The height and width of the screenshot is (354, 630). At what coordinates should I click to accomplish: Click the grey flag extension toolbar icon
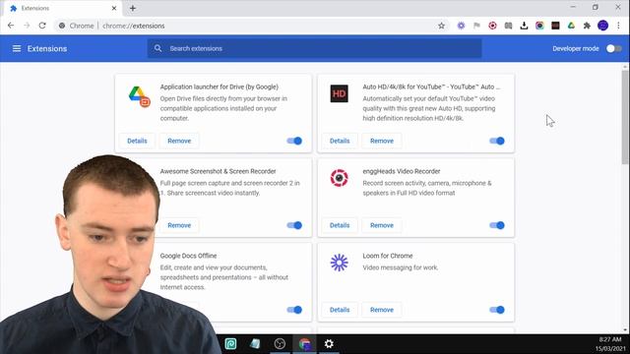point(476,26)
